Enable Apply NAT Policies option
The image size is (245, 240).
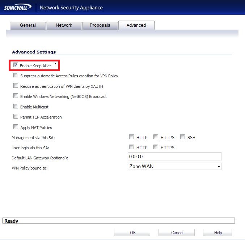click(16, 127)
